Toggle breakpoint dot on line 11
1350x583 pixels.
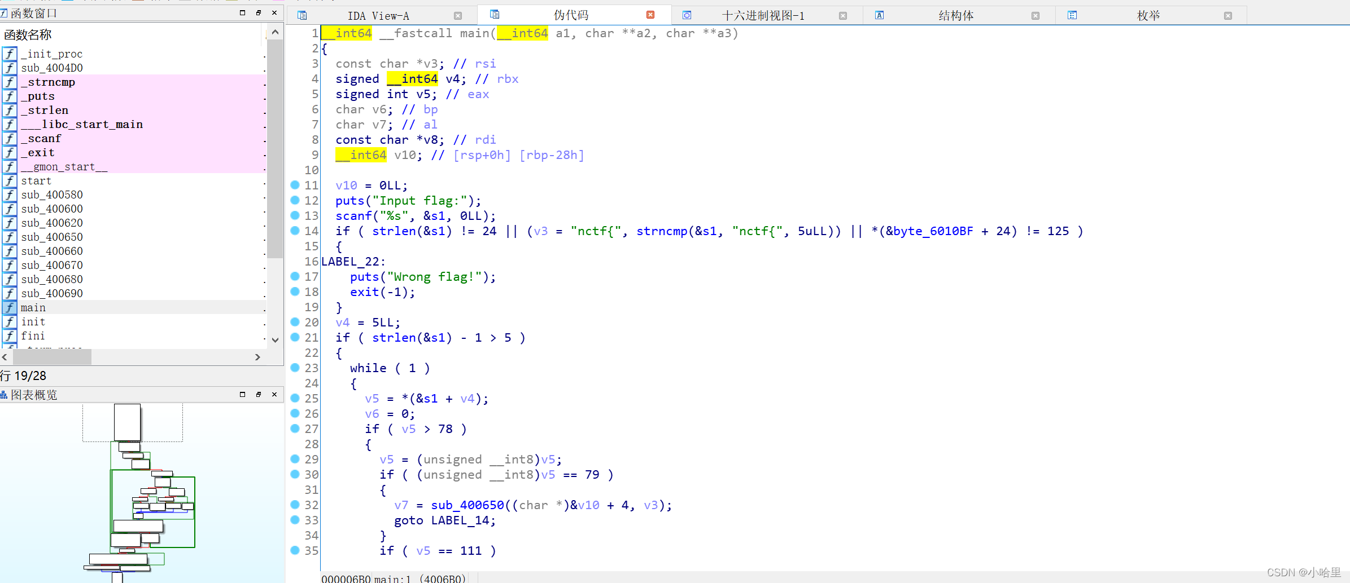click(295, 185)
